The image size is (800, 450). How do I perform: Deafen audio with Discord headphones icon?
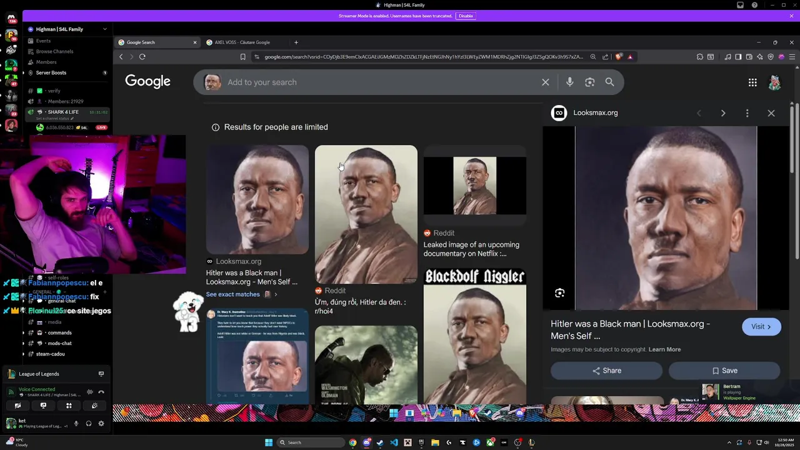point(89,423)
